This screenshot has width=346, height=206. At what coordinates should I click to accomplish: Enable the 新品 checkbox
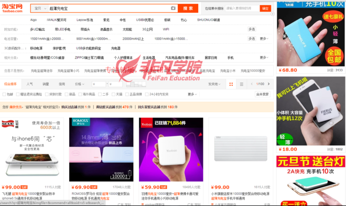pos(67,94)
